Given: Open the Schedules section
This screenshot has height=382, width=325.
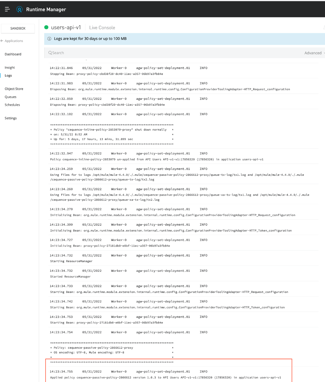Looking at the screenshot, I should (12, 105).
